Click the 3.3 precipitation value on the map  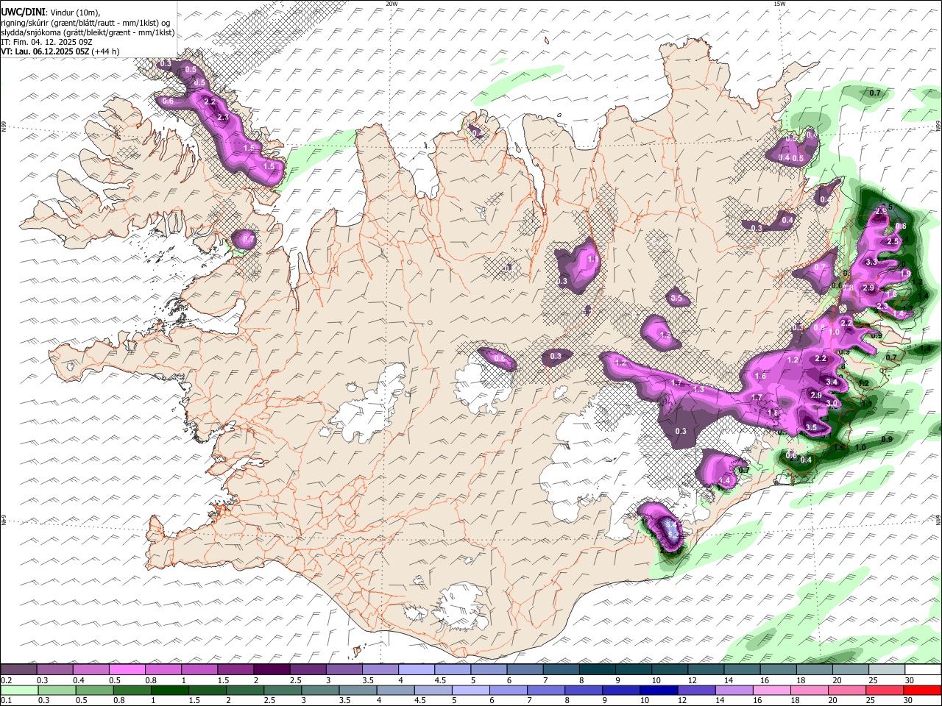click(871, 262)
